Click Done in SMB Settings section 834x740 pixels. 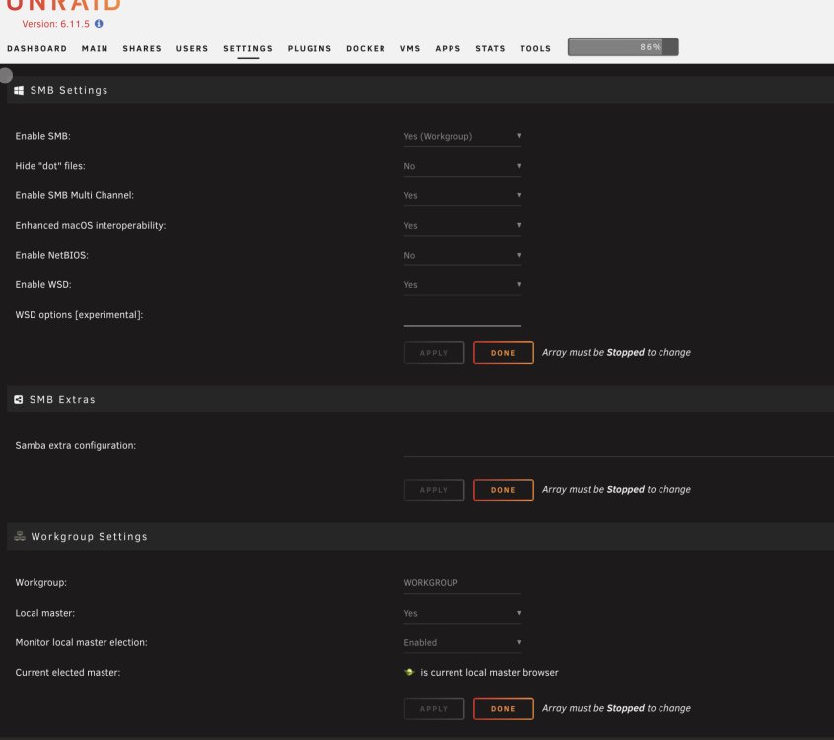click(503, 353)
